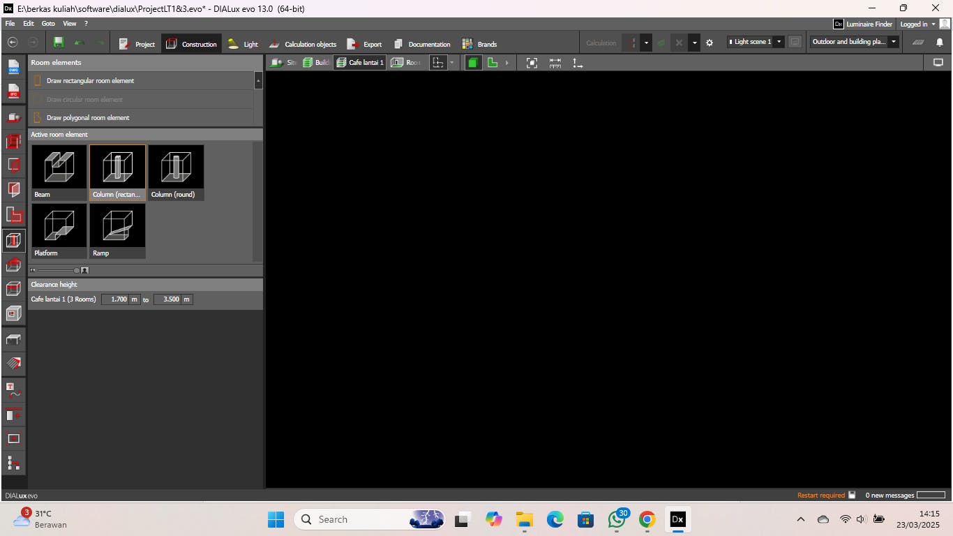Open Documentation mode
The image size is (953, 536).
421,44
